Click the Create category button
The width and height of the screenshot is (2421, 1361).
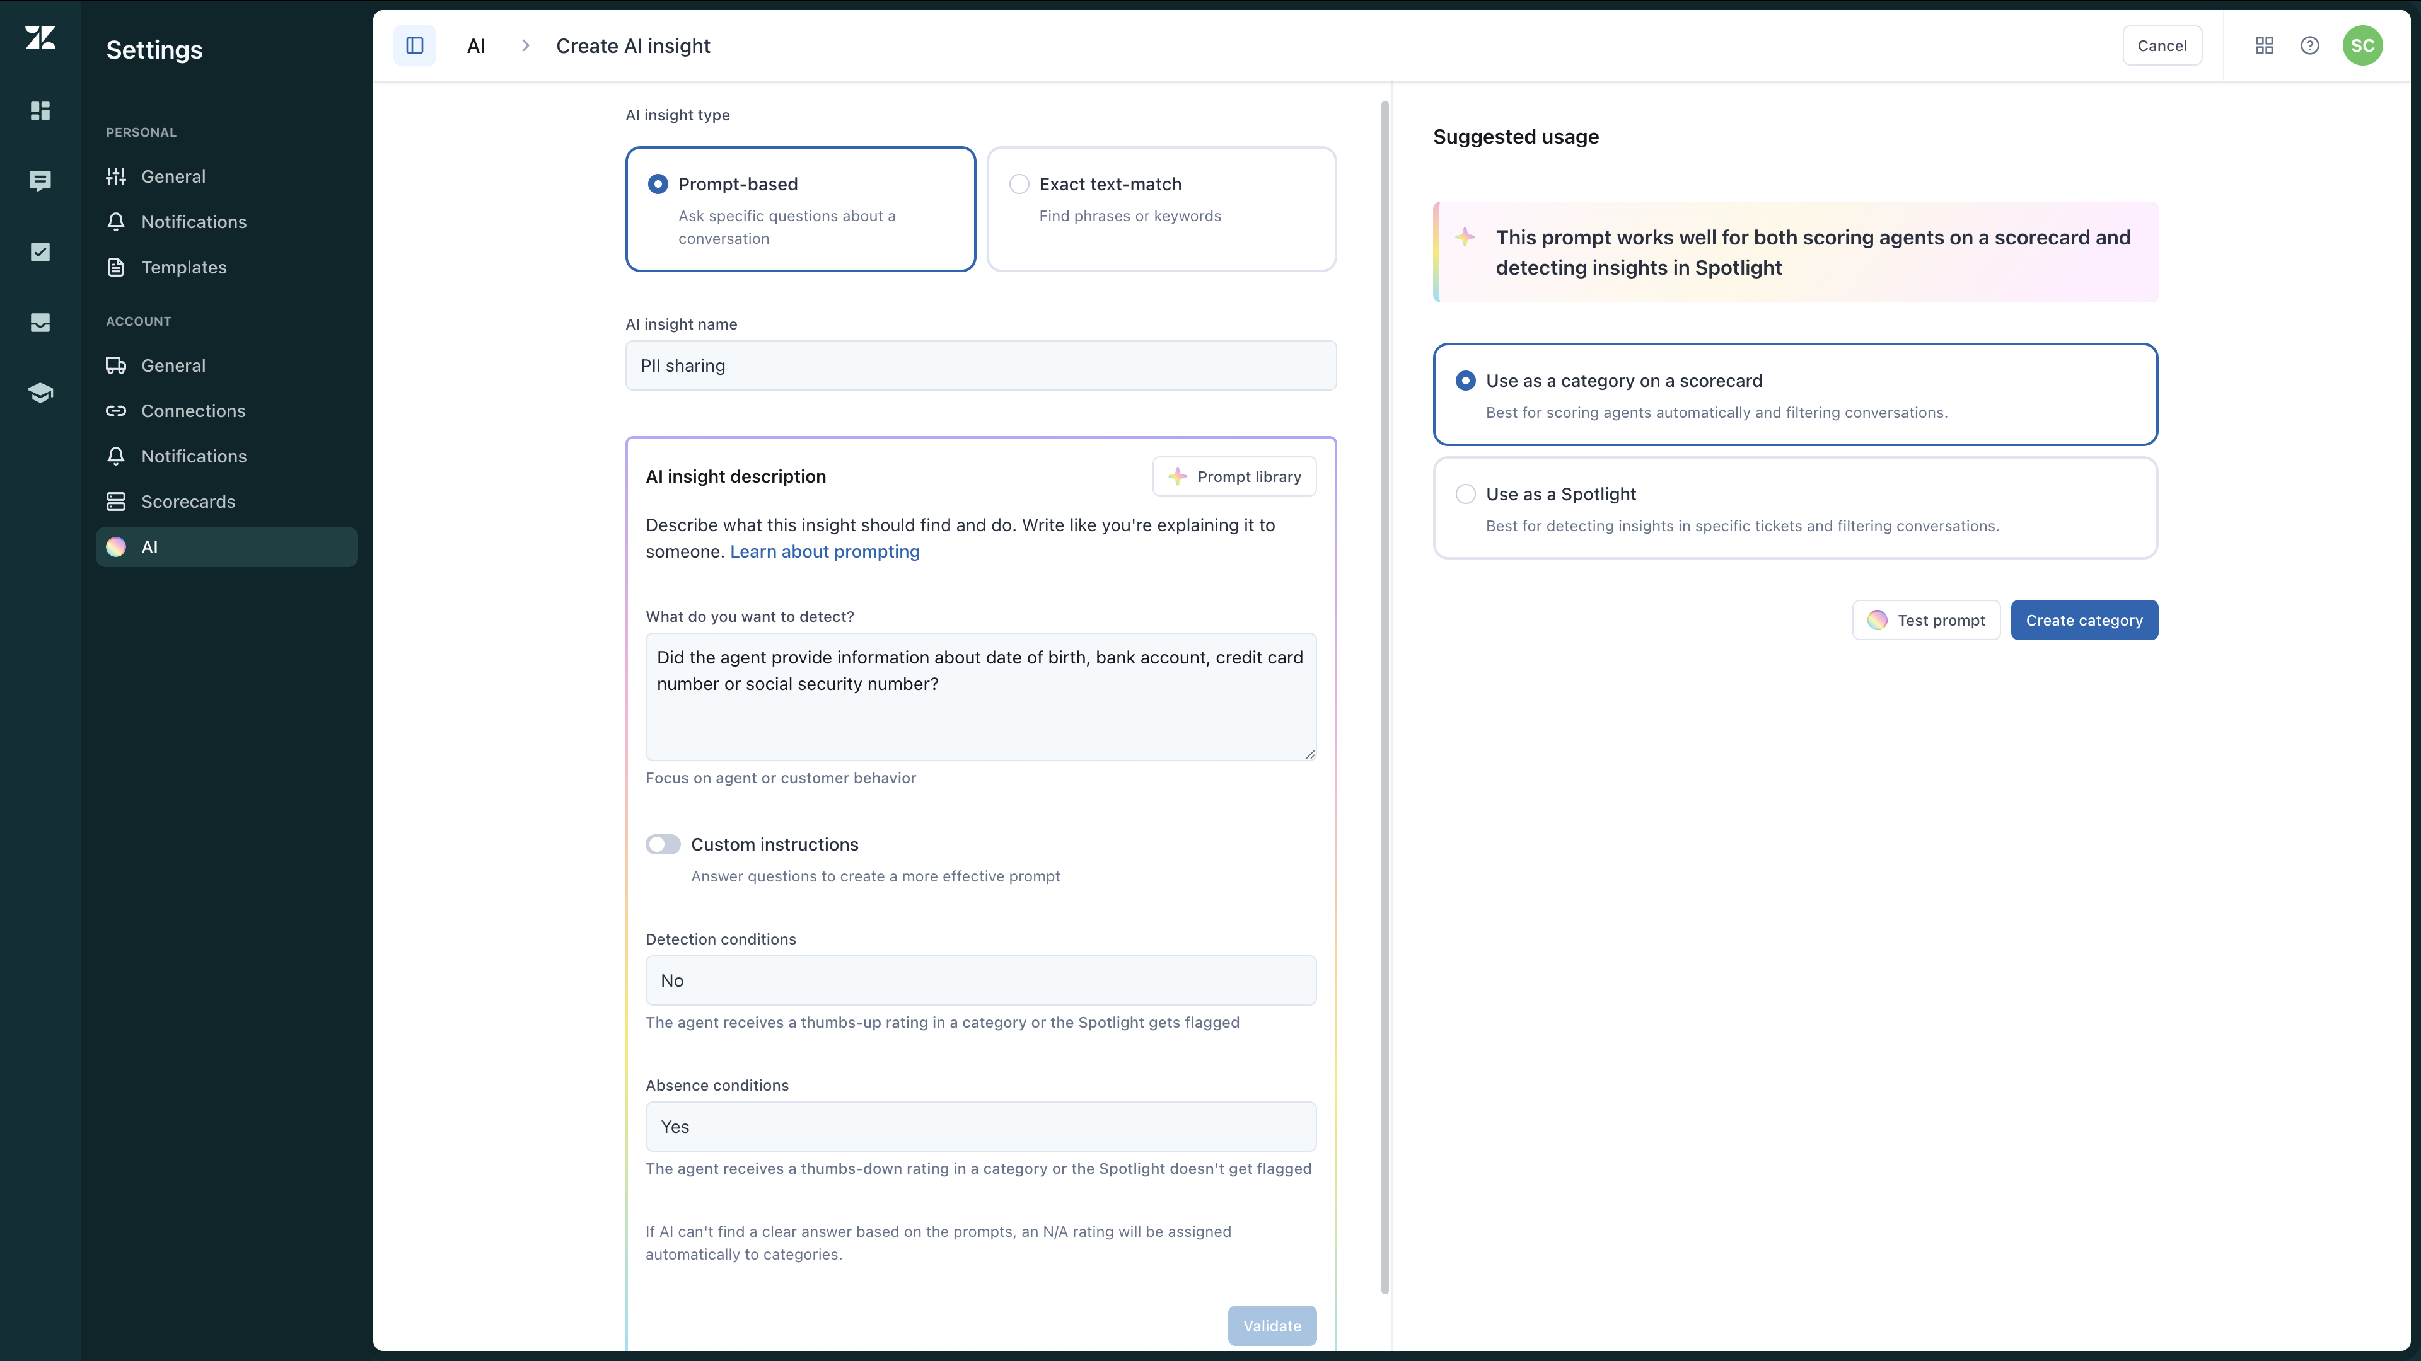click(2084, 620)
